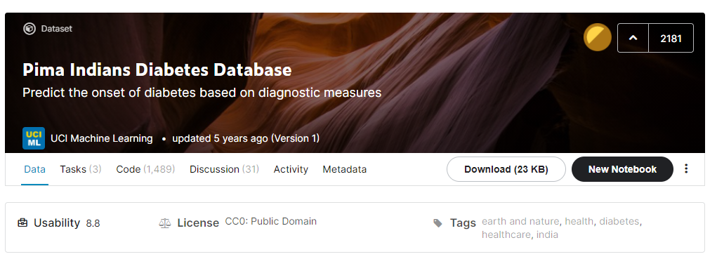Viewport: 717px width, 259px height.
Task: Switch to the Data tab
Action: 34,169
